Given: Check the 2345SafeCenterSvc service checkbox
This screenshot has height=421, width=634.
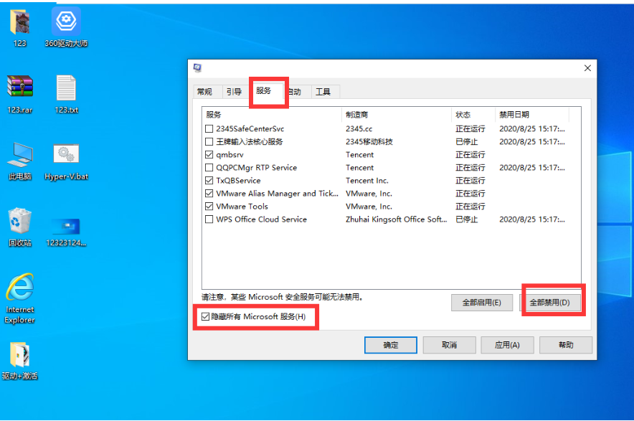Looking at the screenshot, I should pyautogui.click(x=209, y=129).
